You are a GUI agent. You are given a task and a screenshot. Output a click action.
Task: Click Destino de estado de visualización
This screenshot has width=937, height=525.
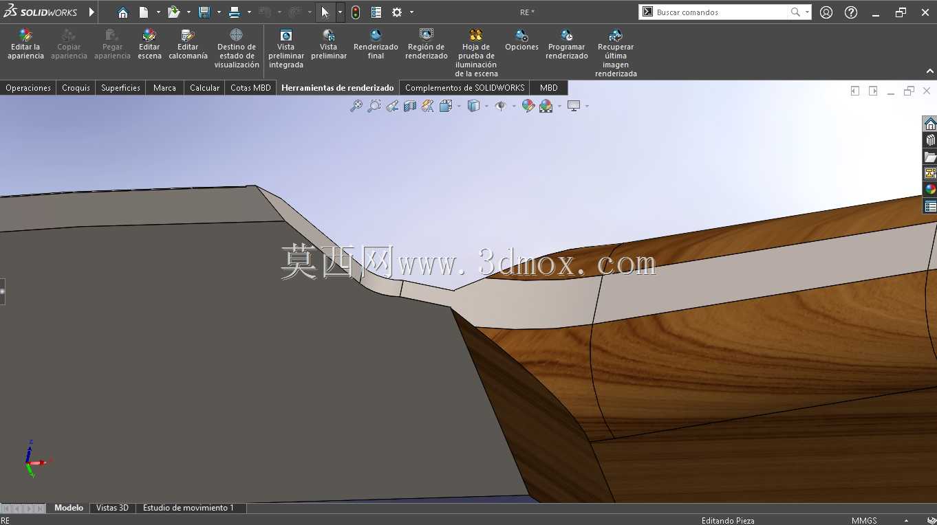[x=236, y=48]
